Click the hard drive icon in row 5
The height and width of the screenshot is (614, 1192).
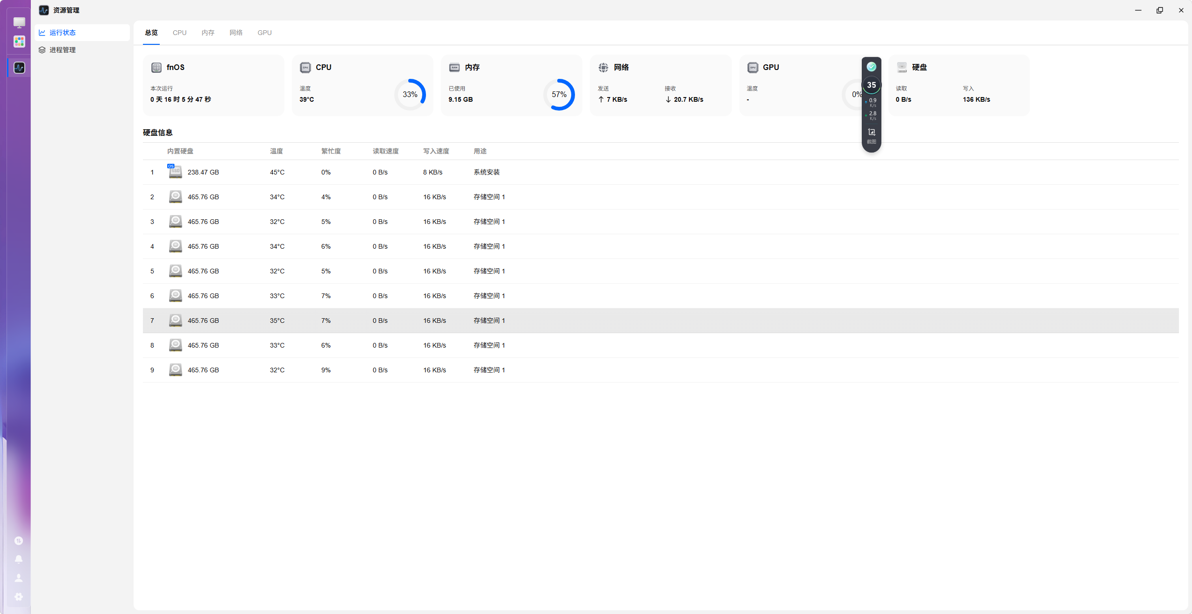(x=176, y=271)
